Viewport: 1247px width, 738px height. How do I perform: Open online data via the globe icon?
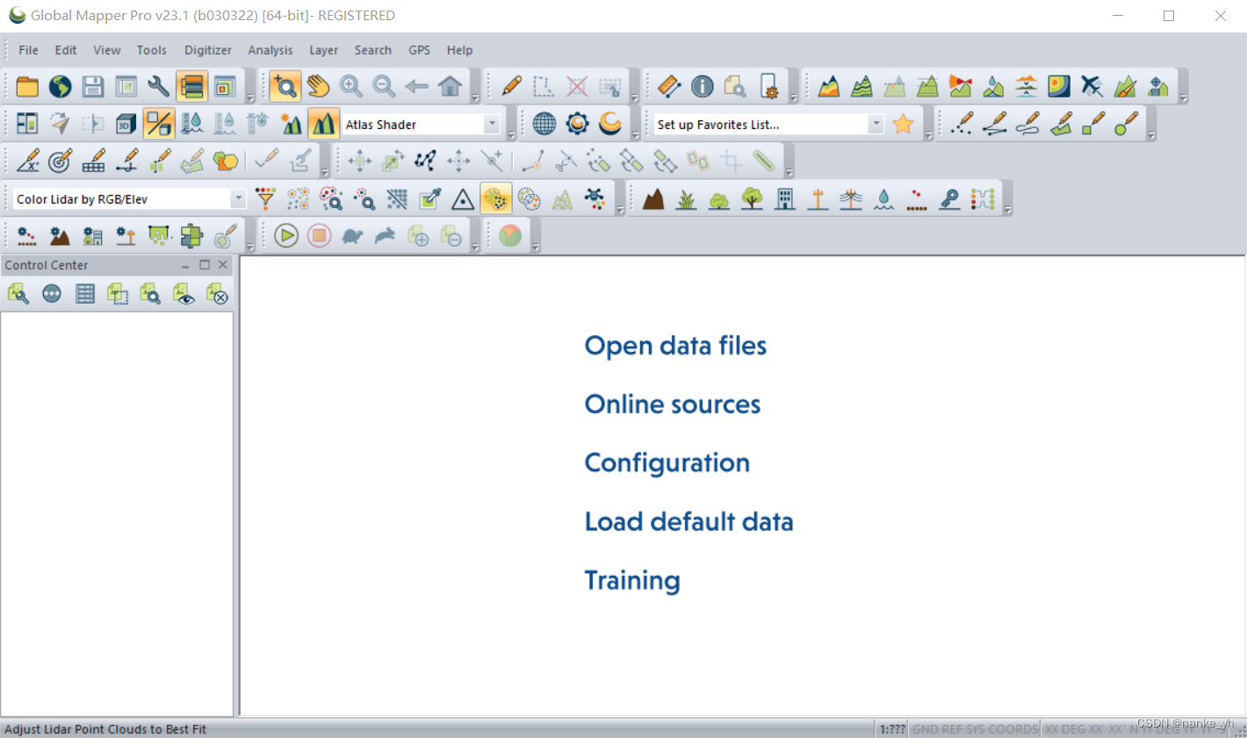[x=60, y=86]
